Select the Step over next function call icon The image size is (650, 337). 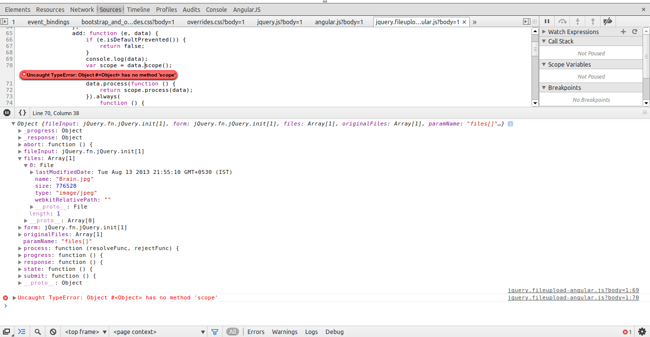pyautogui.click(x=562, y=21)
